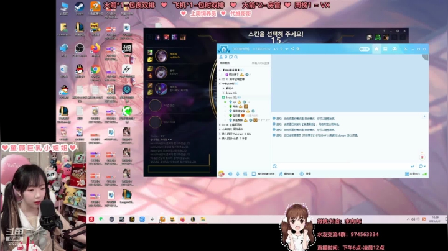Select the third summoner portrait in the League lobby

[x=161, y=89]
